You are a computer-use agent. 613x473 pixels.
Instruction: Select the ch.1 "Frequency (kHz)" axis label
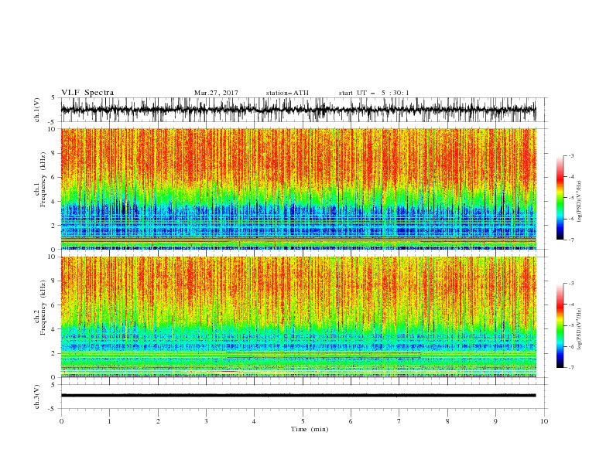43,178
